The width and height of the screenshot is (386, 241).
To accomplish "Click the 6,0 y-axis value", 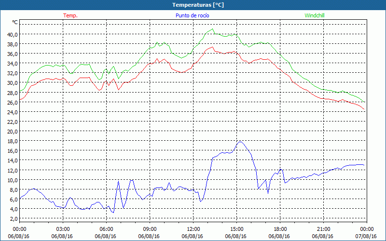I will 14,200.
